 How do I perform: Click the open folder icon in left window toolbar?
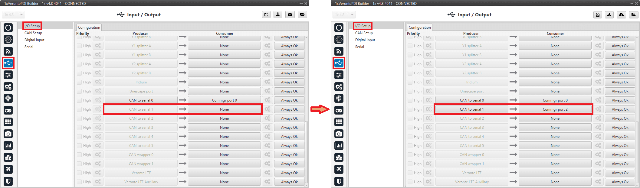click(302, 15)
